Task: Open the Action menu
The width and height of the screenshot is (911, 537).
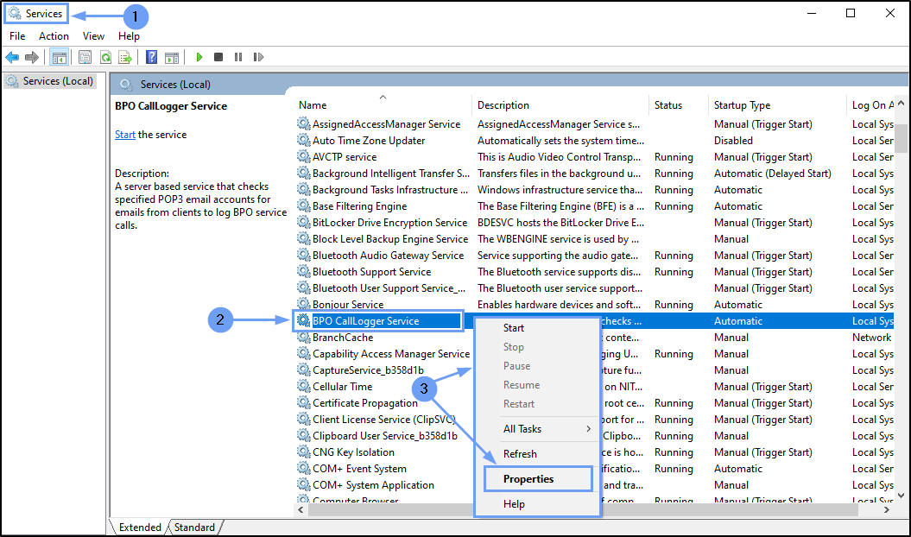Action: pyautogui.click(x=54, y=36)
